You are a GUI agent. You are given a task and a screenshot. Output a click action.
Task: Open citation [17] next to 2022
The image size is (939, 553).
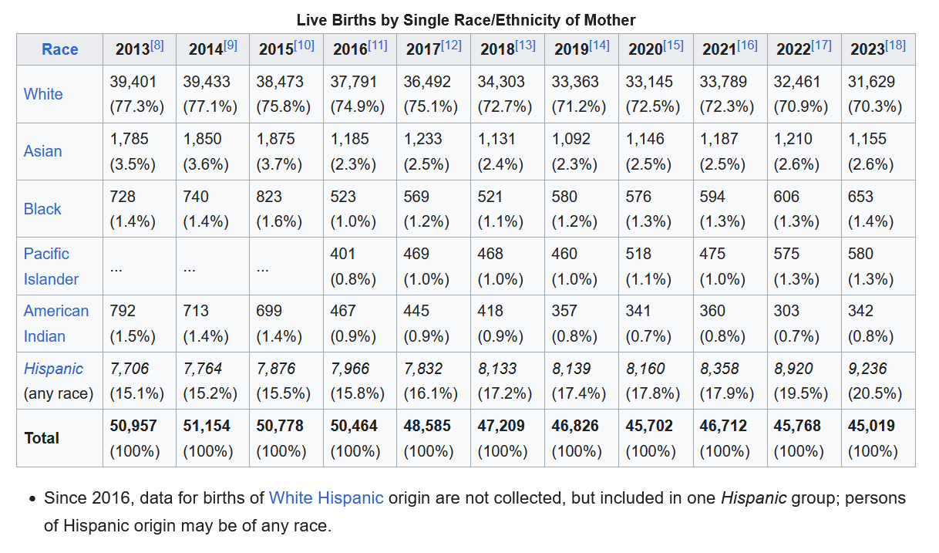click(x=821, y=46)
